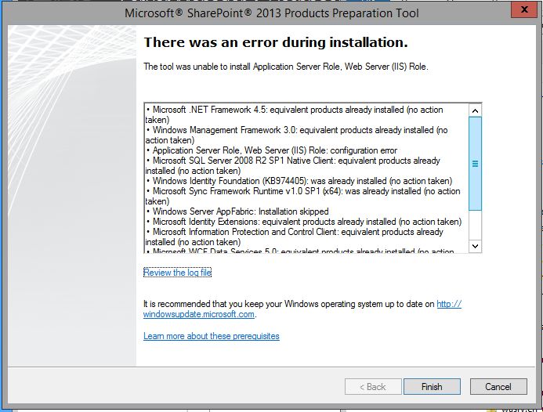The width and height of the screenshot is (543, 412).
Task: Click the scroll up arrow in results list
Action: pyautogui.click(x=475, y=110)
